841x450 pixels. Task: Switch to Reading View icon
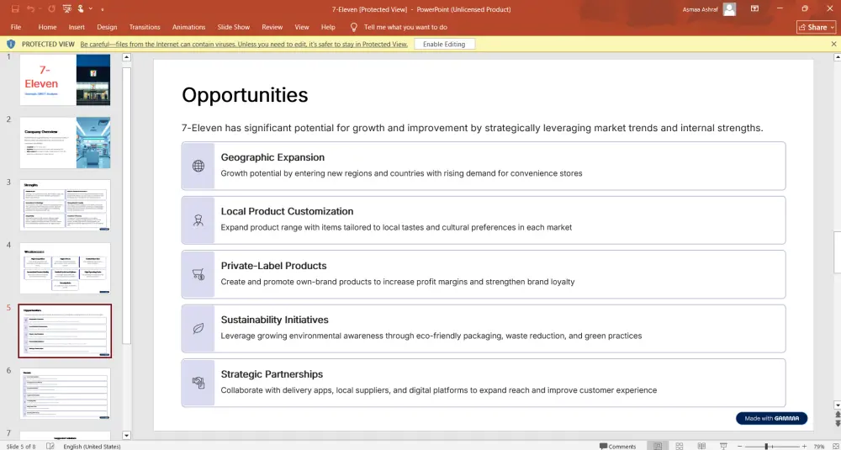[701, 447]
